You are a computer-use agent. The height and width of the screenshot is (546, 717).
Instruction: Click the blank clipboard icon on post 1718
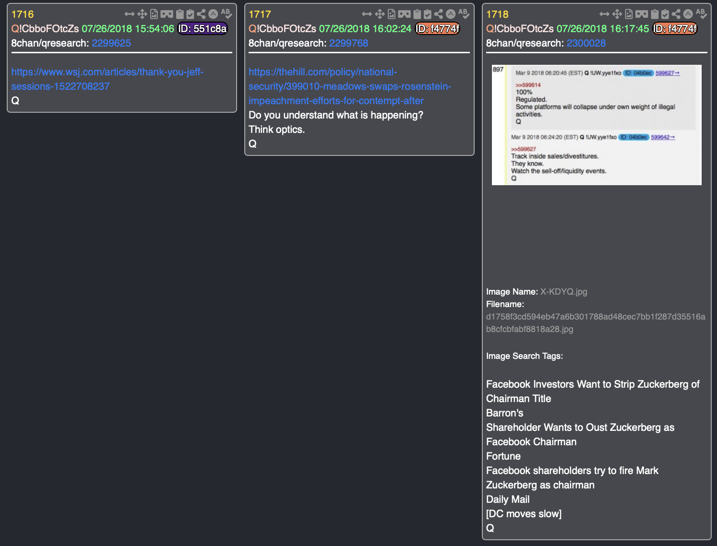click(655, 14)
